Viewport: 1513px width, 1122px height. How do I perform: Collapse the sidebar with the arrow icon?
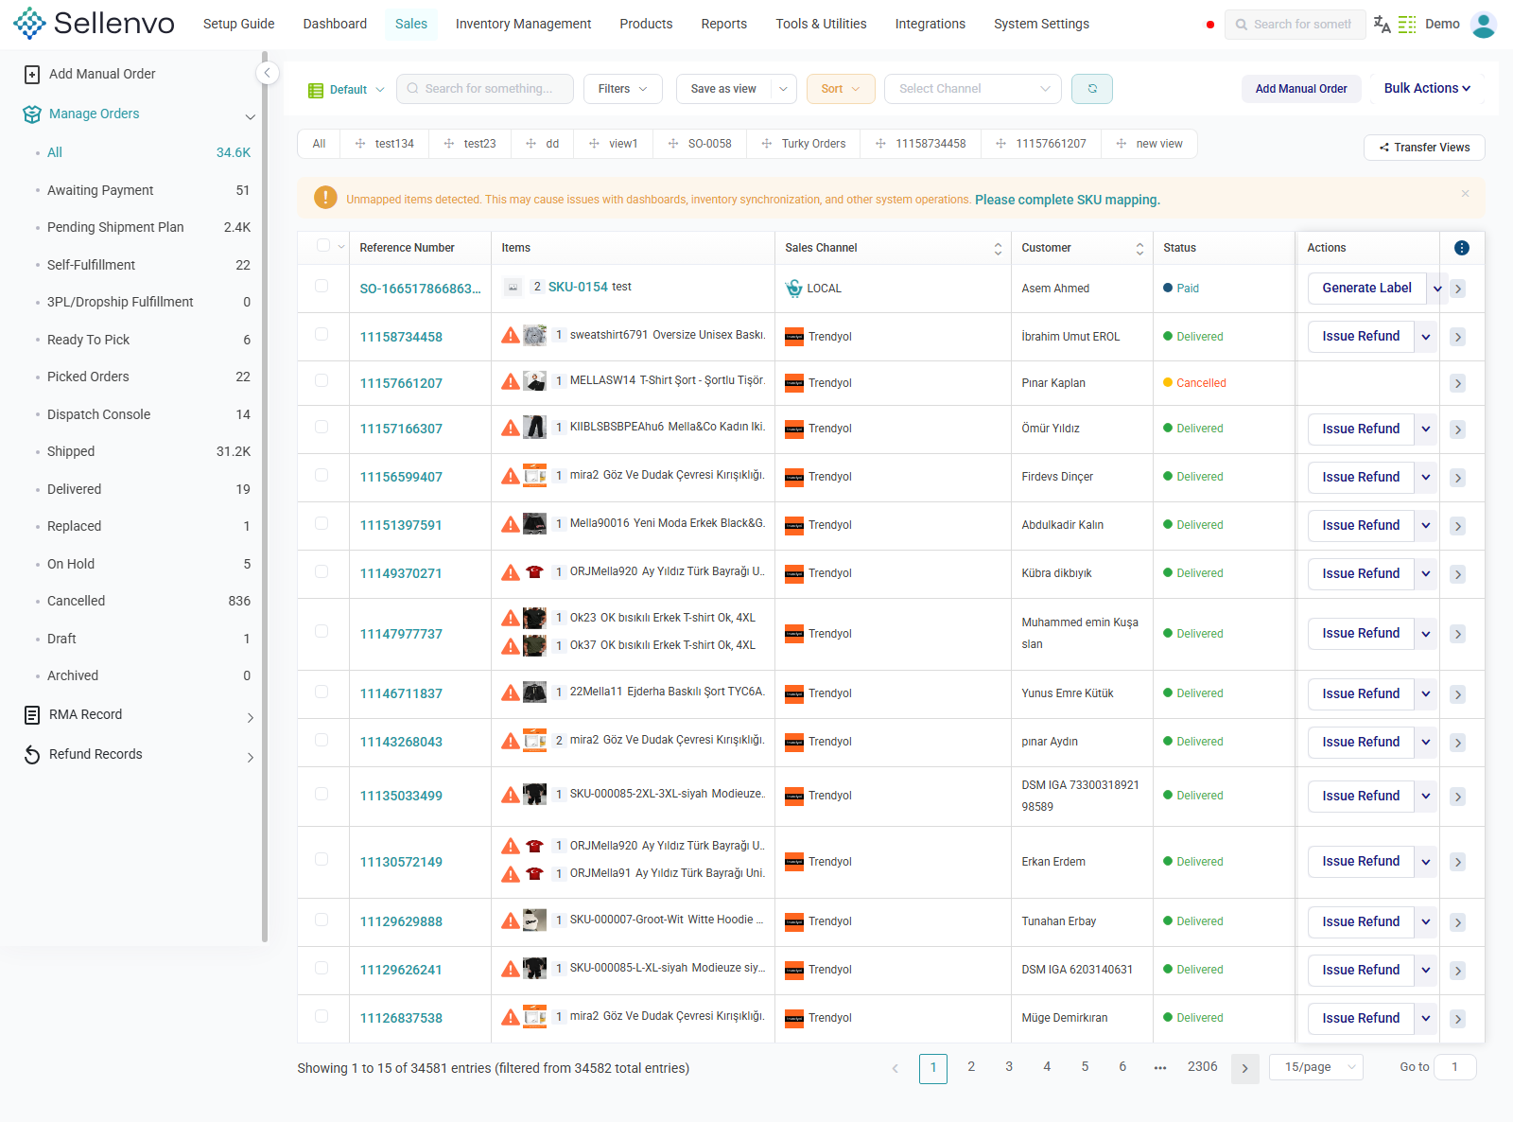pos(268,73)
